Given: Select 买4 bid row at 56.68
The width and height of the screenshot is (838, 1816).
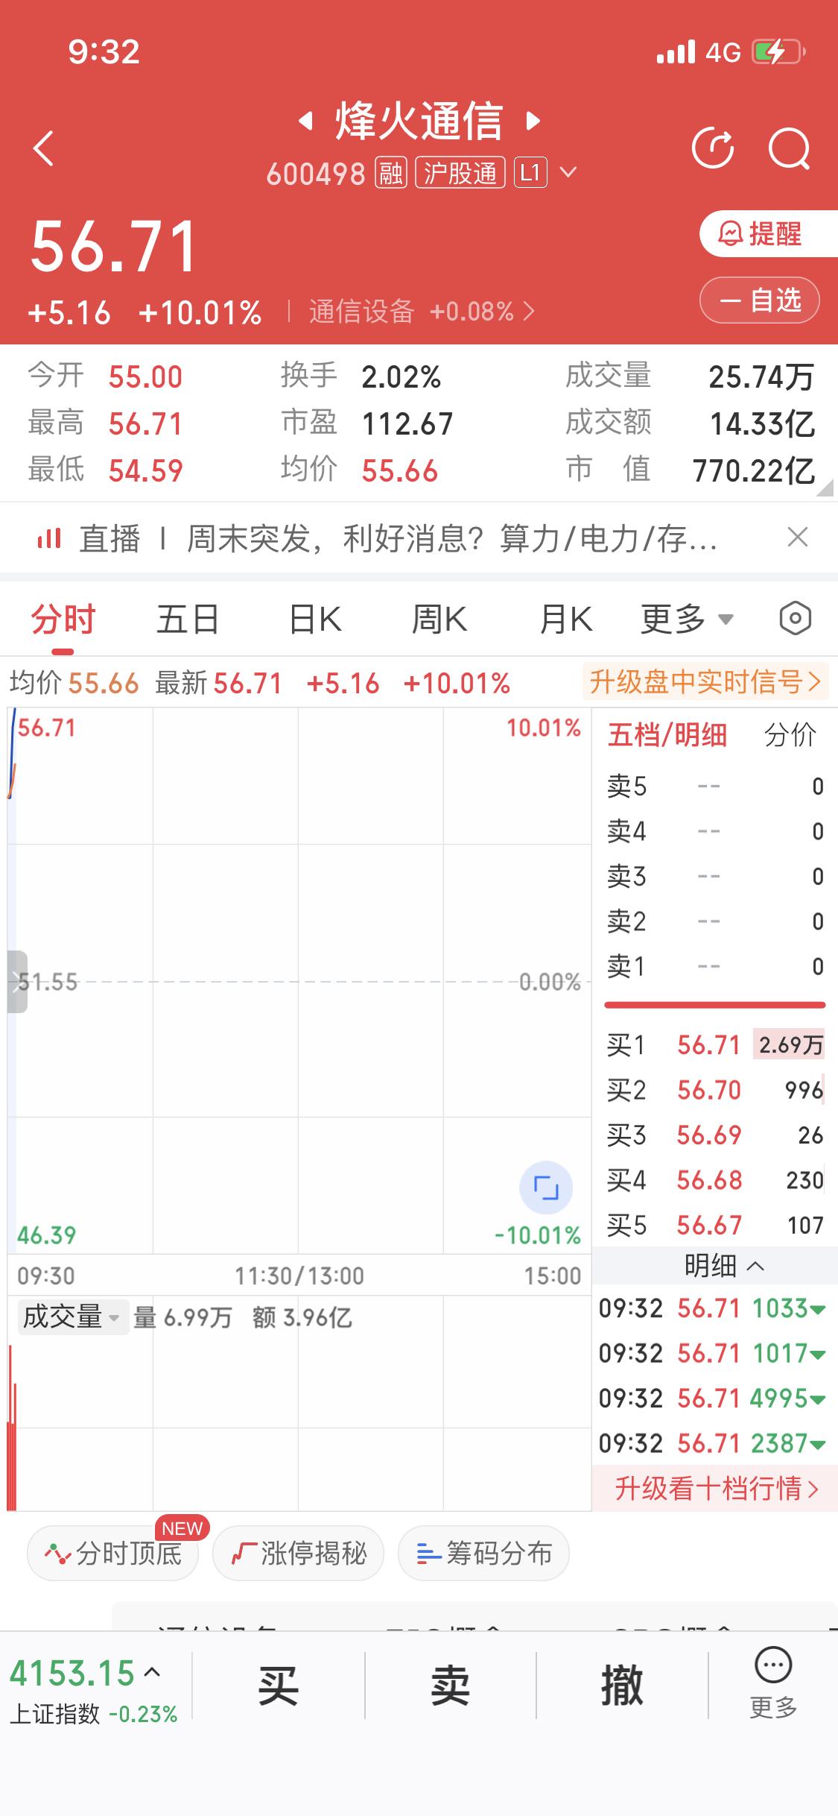Looking at the screenshot, I should pos(715,1180).
